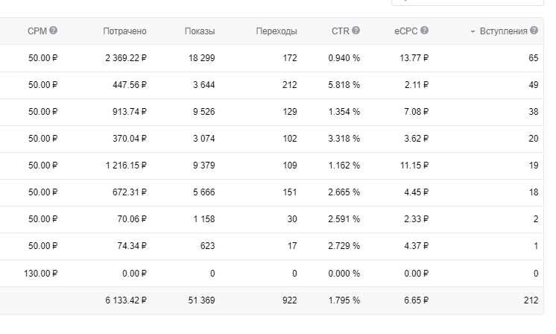Select the 2 369.22 ₽ spent cell
This screenshot has height=334, width=556.
pos(126,58)
